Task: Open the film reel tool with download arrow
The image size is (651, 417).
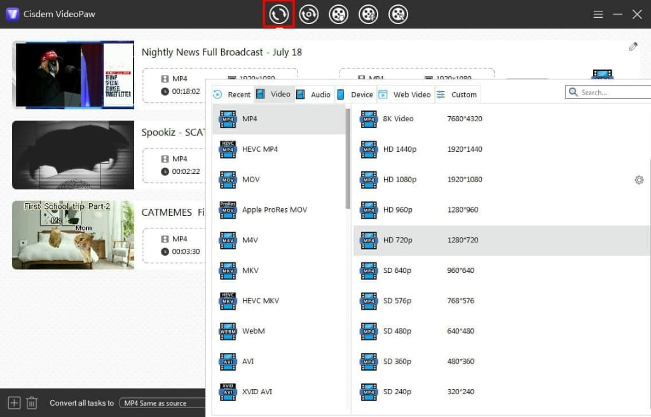Action: (338, 13)
